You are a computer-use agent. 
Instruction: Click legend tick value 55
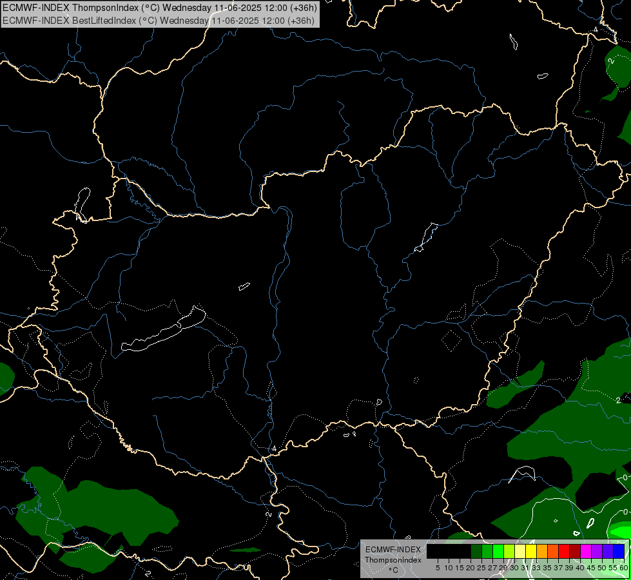(613, 568)
